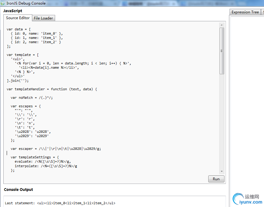Click the 'var escapes = {' line
The height and width of the screenshot is (207, 264).
26,106
